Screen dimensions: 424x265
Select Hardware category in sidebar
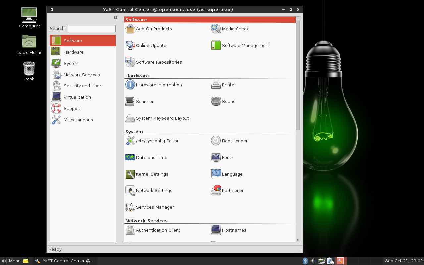coord(74,52)
